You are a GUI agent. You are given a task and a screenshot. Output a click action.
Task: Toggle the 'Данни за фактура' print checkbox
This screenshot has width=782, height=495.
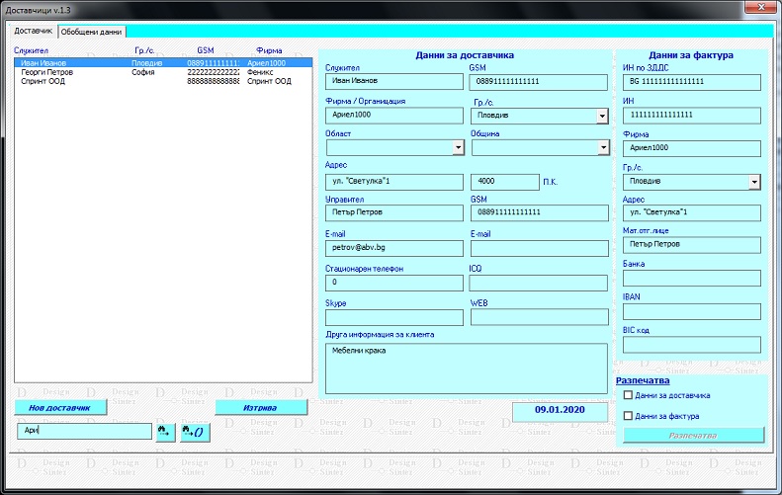(x=628, y=416)
